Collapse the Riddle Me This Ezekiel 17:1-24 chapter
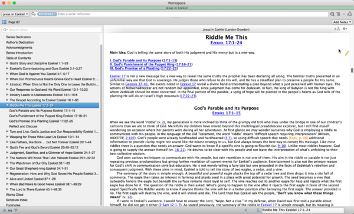 tap(7, 106)
